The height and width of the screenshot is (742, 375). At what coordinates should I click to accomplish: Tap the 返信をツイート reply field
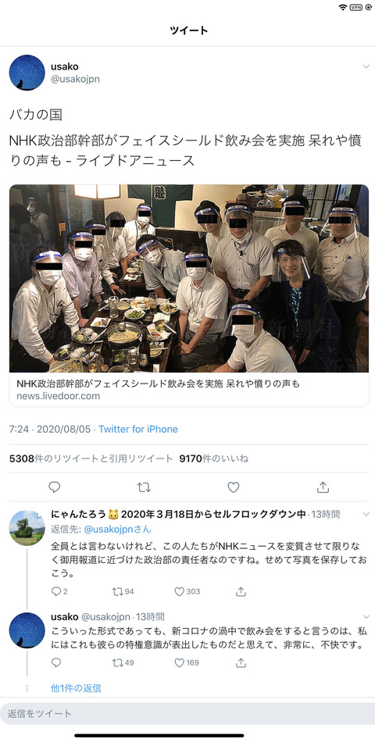click(187, 714)
